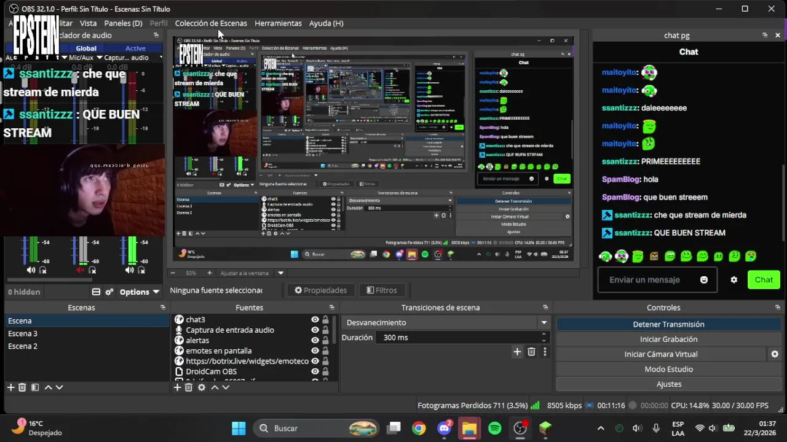
Task: Move source down in Fuentes toolbar
Action: (226, 387)
